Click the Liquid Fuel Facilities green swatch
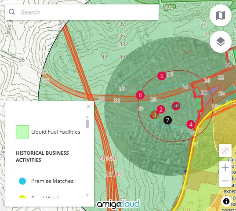The width and height of the screenshot is (236, 211). coord(22,132)
